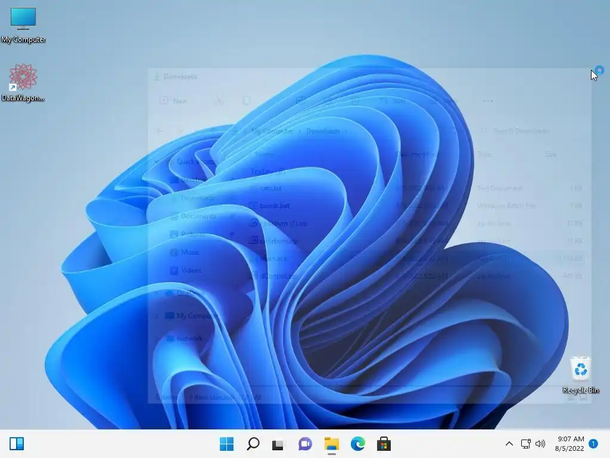Select the My Computer desktop icon
Image resolution: width=610 pixels, height=458 pixels.
click(23, 25)
